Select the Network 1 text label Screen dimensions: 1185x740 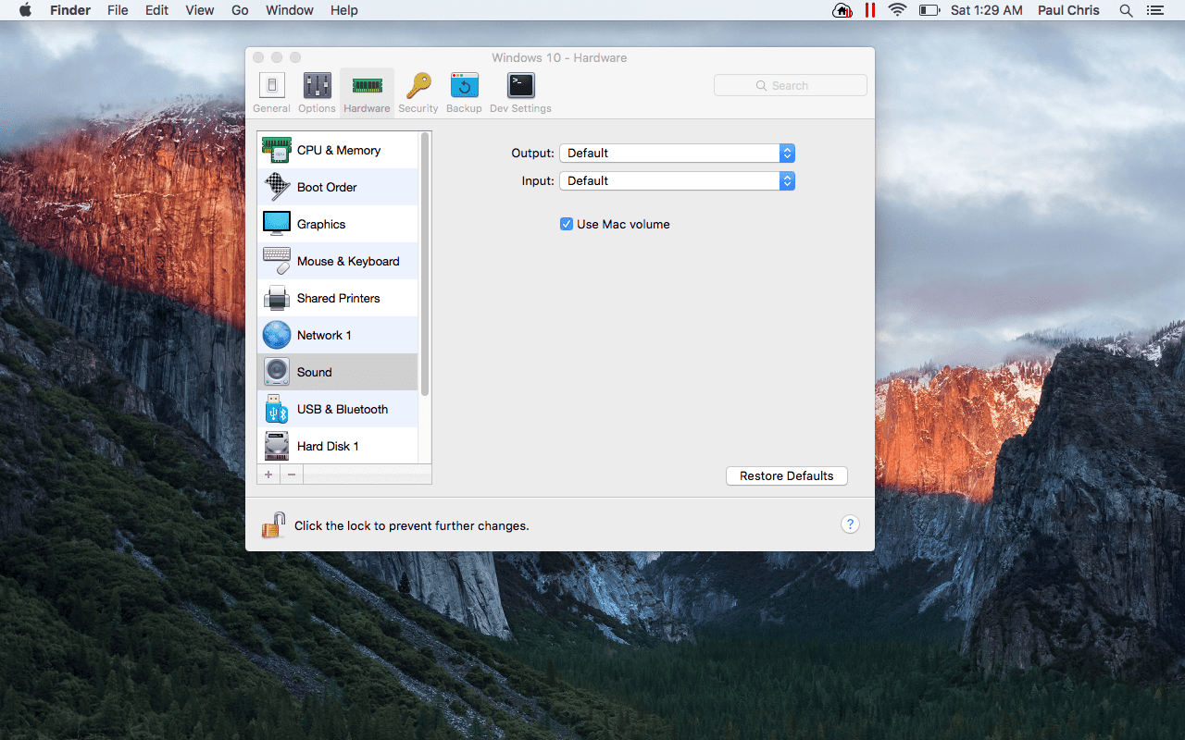point(324,335)
